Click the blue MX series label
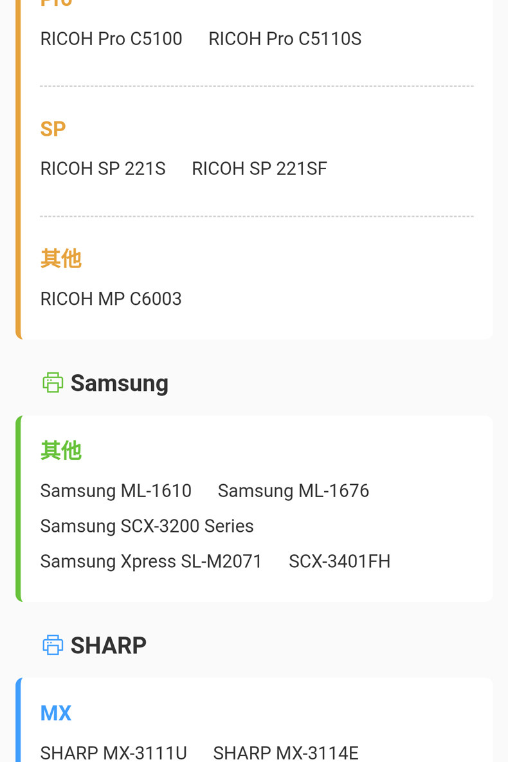 [56, 713]
